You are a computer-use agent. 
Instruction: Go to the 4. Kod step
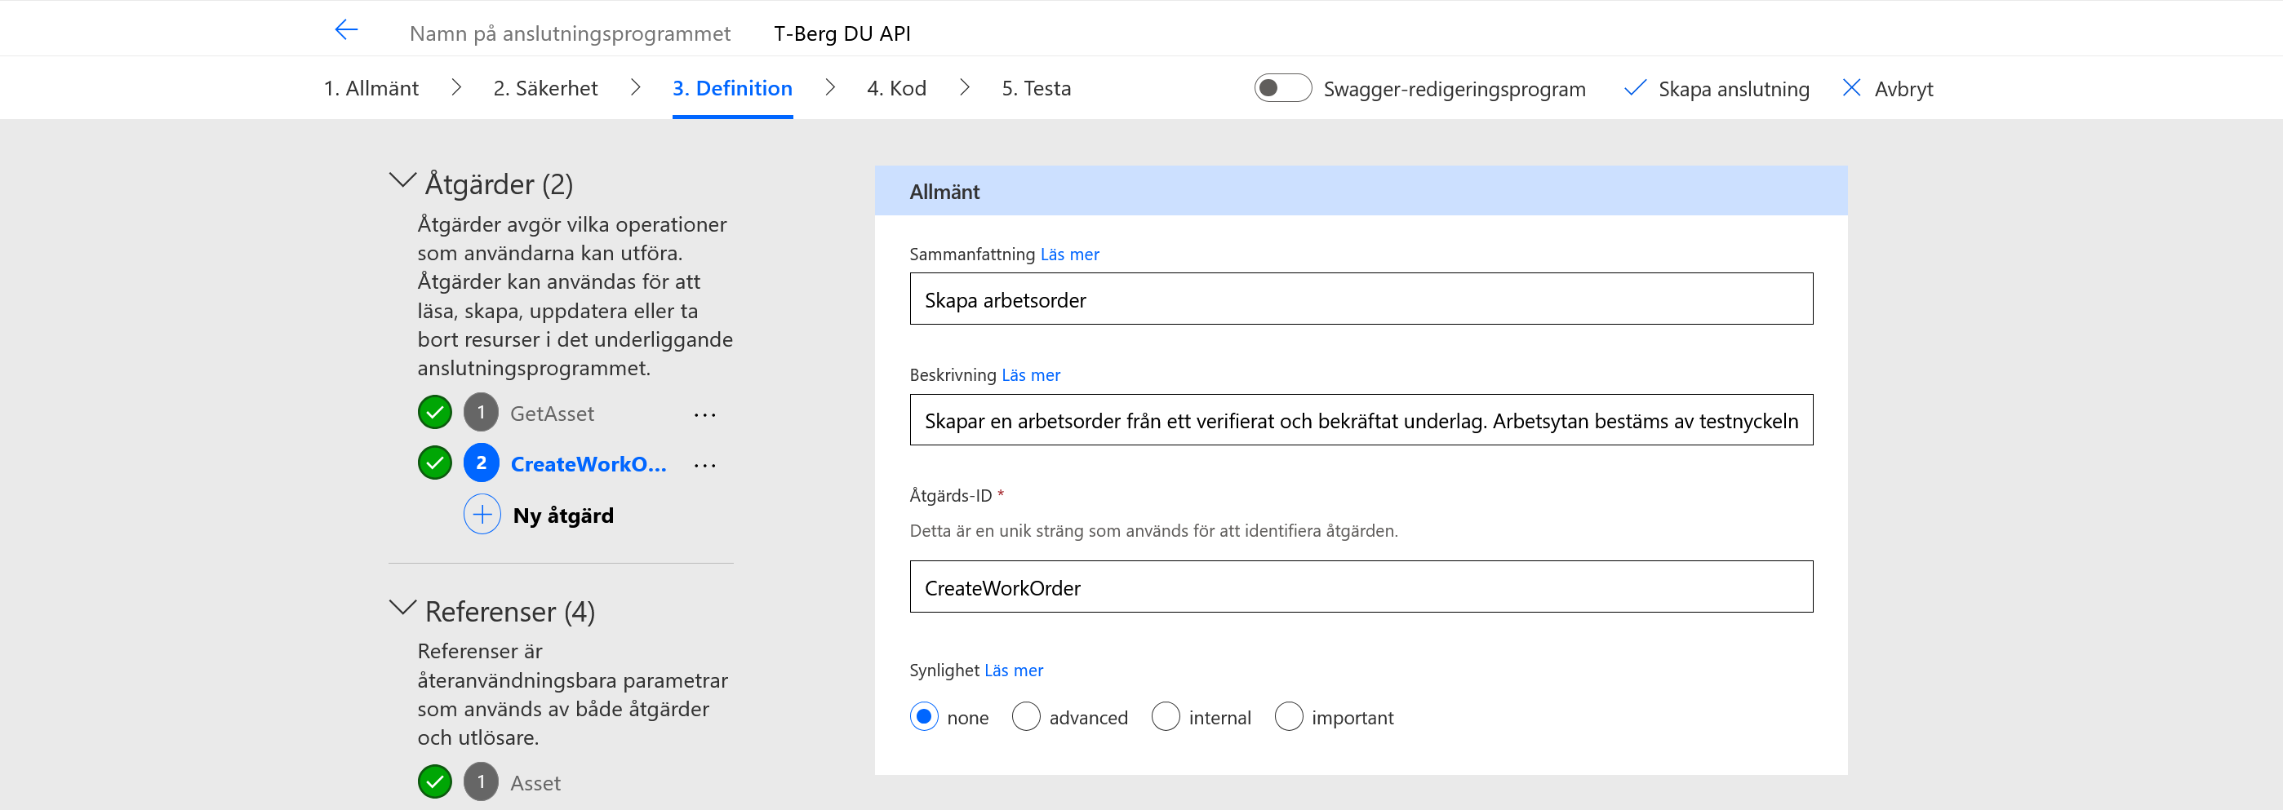896,89
